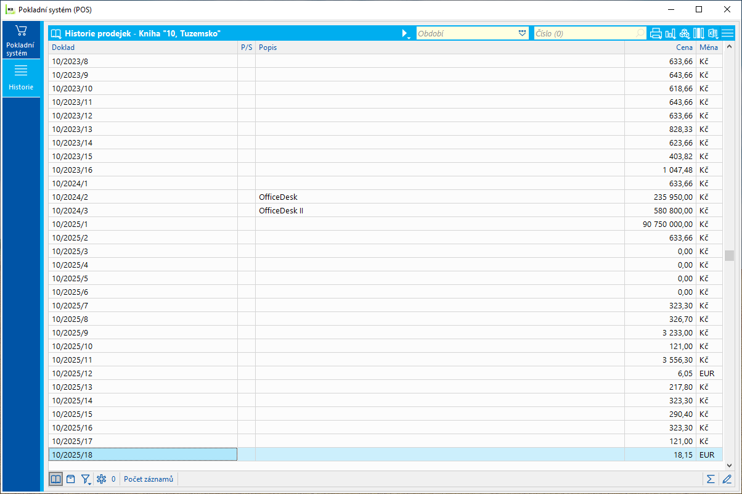Open the cubes analysis icon

tap(685, 33)
